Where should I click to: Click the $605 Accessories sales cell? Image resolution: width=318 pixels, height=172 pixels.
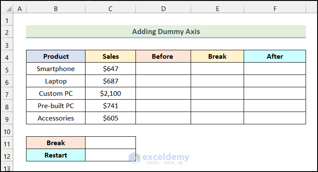click(x=110, y=118)
